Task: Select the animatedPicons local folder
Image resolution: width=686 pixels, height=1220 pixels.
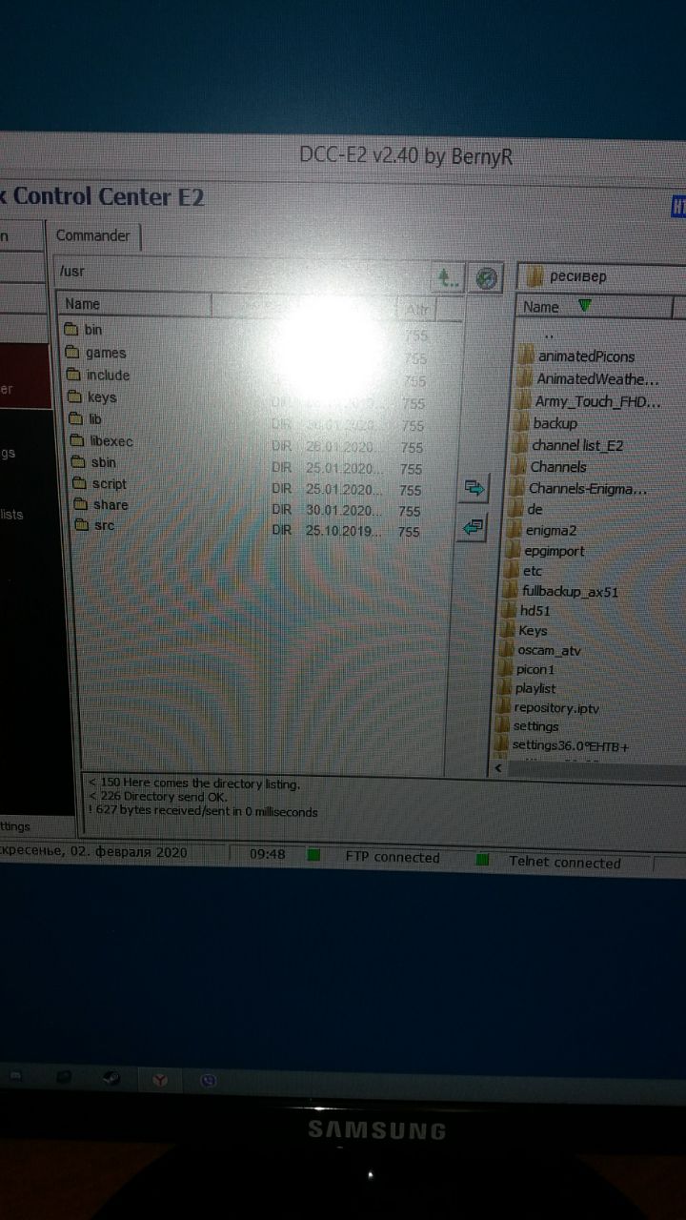Action: 577,356
